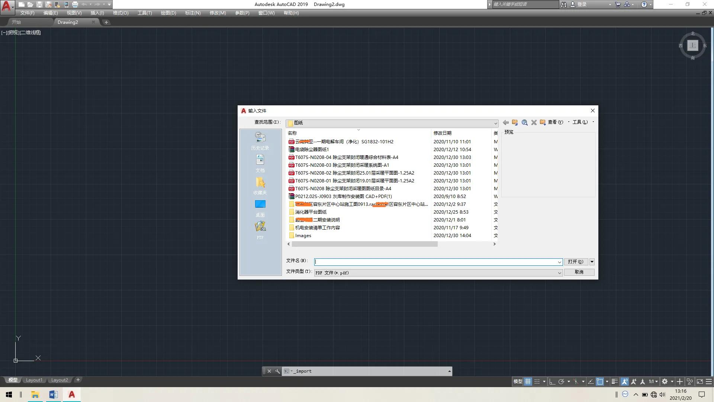Expand the 文件名 combo box arrow
The image size is (714, 402).
[559, 262]
